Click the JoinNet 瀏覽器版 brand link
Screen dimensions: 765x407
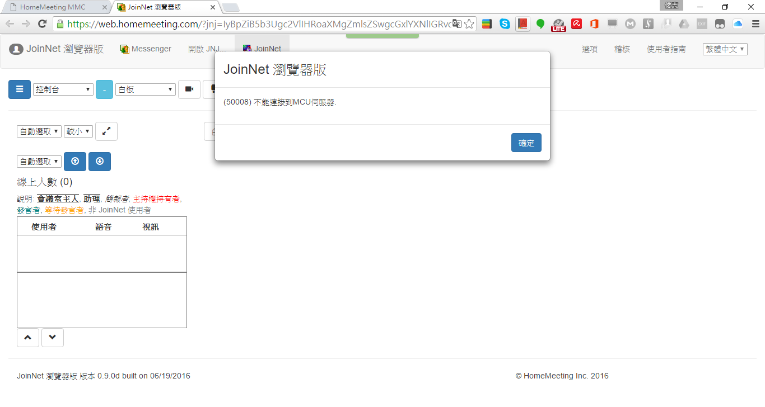(65, 49)
